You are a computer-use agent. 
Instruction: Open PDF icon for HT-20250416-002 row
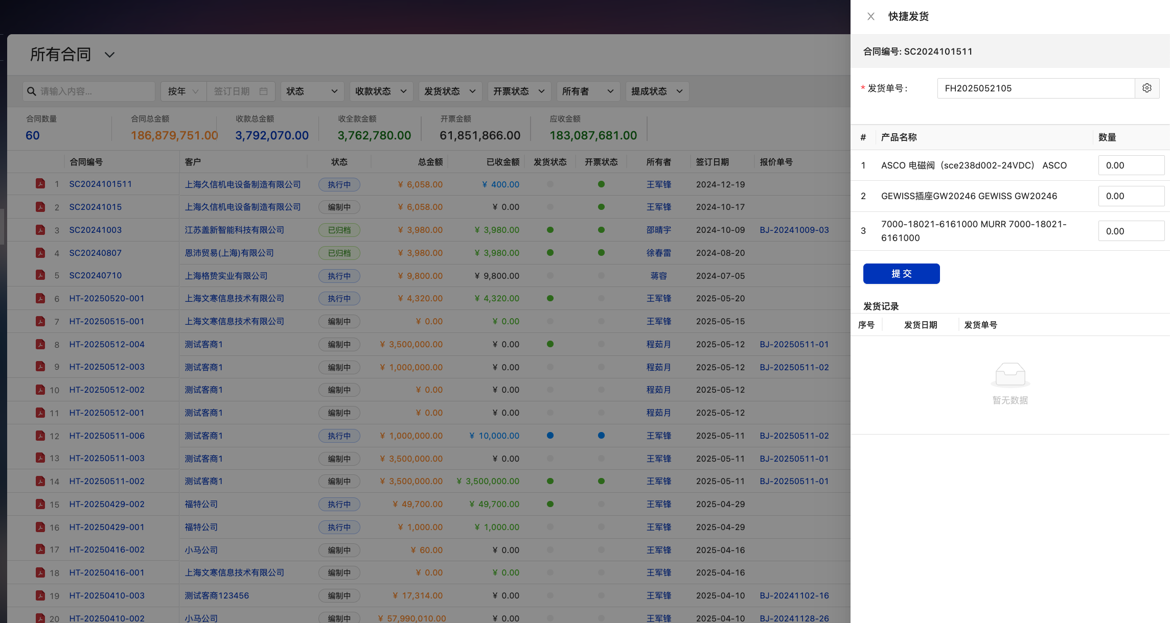[40, 549]
